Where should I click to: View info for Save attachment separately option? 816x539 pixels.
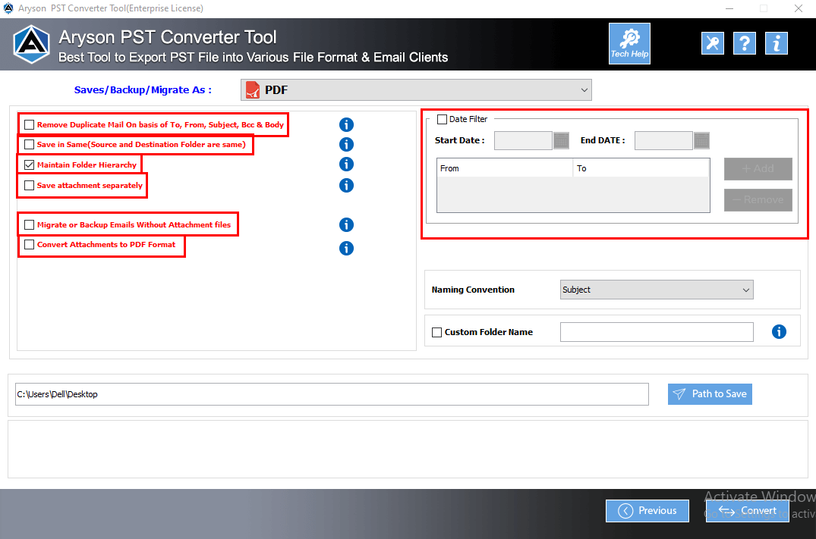(x=346, y=185)
